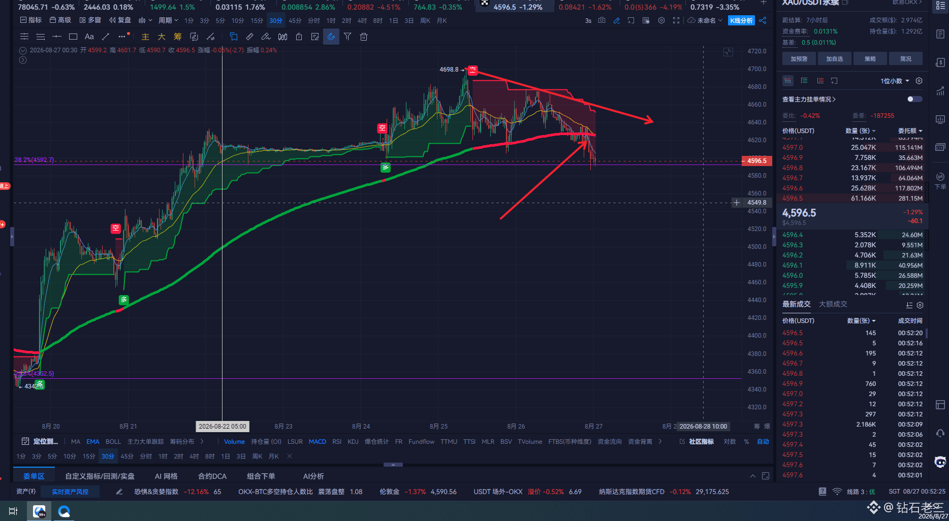Image resolution: width=949 pixels, height=521 pixels.
Task: Expand more sub-indicators chevron after 资金背离
Action: [660, 442]
